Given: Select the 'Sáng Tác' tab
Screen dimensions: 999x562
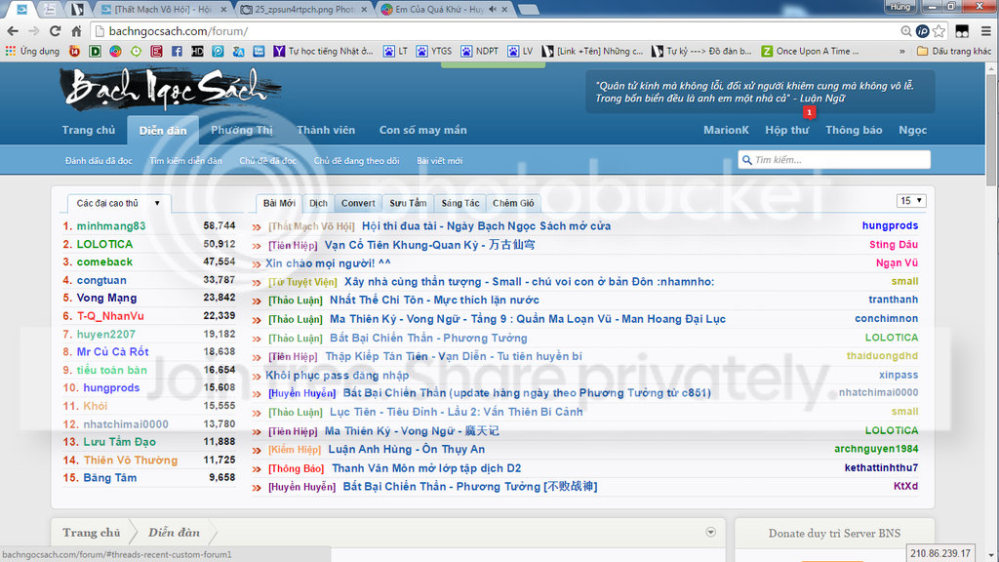Looking at the screenshot, I should (x=460, y=203).
